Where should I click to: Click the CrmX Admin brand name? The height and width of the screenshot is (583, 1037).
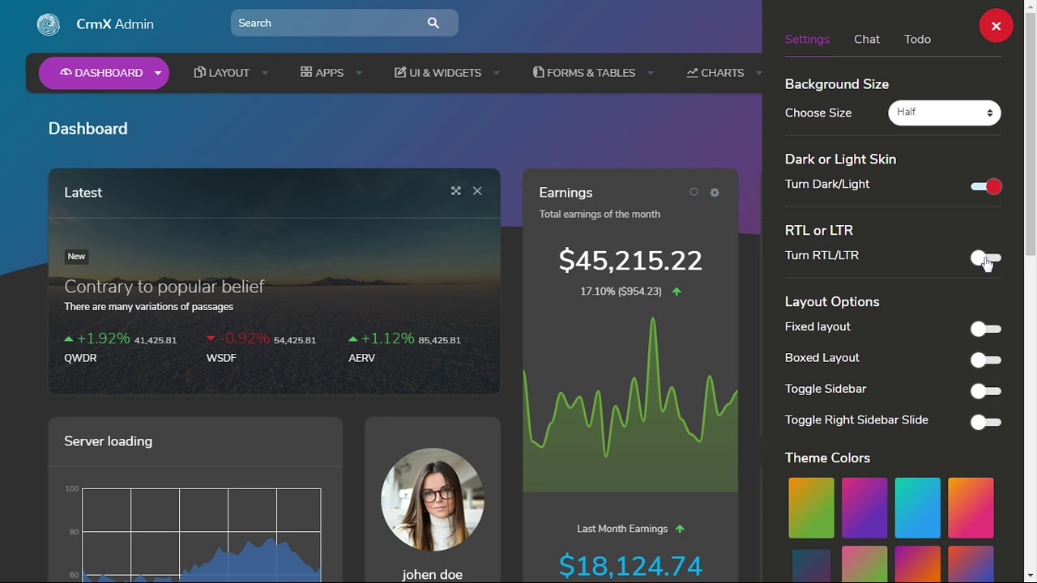tap(115, 24)
